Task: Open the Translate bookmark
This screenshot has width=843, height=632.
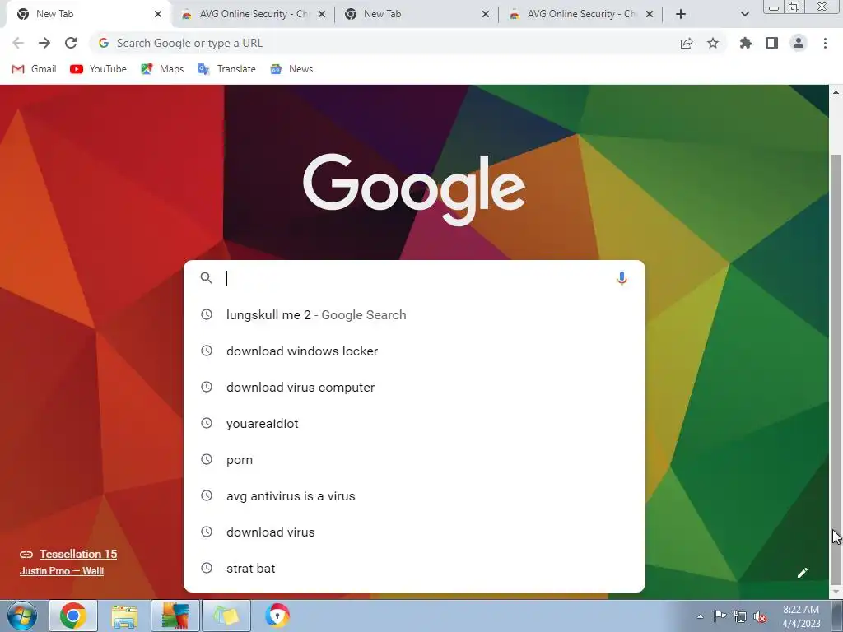Action: (226, 69)
